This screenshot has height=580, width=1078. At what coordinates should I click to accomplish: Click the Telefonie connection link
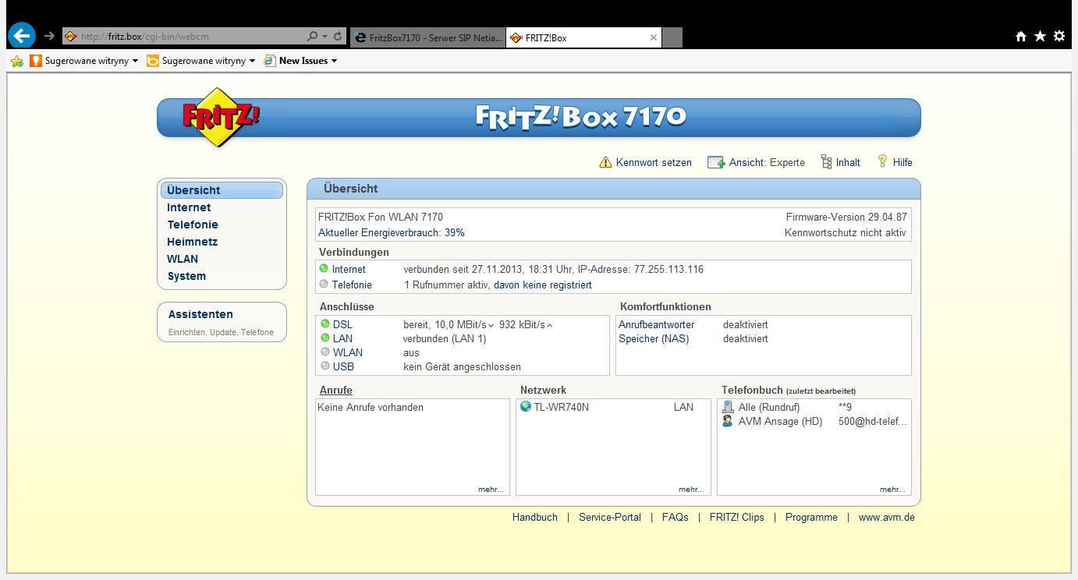tap(352, 285)
